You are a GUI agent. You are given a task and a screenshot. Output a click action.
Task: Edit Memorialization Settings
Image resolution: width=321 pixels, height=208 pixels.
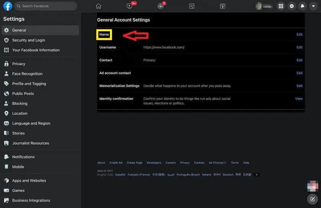(x=299, y=86)
